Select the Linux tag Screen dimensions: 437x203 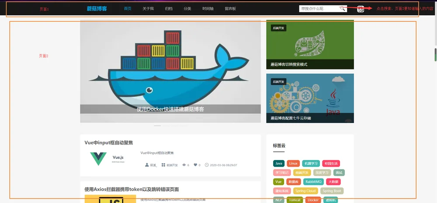[x=293, y=163]
